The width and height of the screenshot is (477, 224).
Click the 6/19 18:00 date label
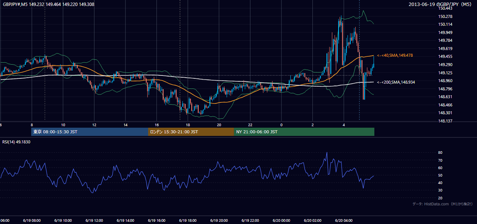pyautogui.click(x=188, y=221)
